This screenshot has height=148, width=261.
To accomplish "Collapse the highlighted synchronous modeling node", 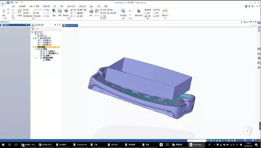I will [33, 47].
